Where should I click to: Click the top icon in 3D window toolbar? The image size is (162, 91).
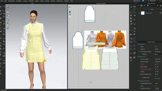point(8,7)
